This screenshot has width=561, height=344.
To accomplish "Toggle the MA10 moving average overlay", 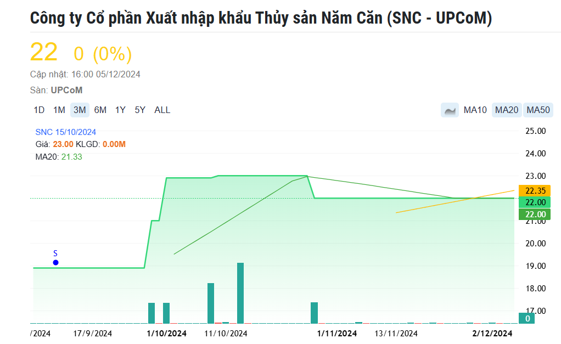I will (474, 110).
